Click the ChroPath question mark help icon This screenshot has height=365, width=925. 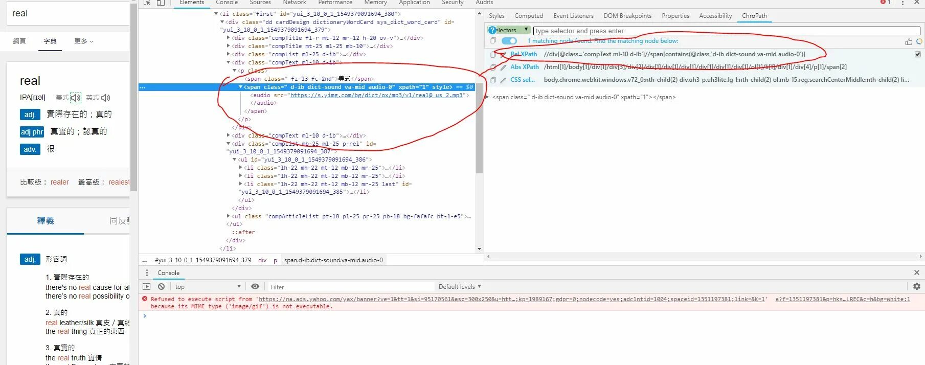pyautogui.click(x=492, y=31)
